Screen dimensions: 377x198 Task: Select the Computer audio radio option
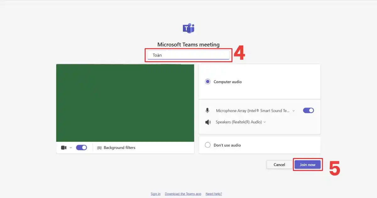tap(208, 82)
